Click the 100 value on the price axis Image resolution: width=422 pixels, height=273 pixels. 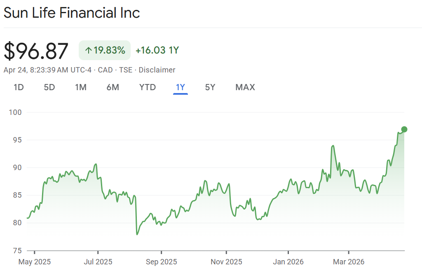(18, 112)
